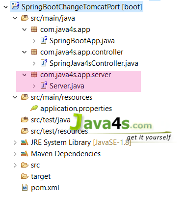Select com.java4s.app.controller package label
This screenshot has height=197, width=186.
[x=81, y=52]
